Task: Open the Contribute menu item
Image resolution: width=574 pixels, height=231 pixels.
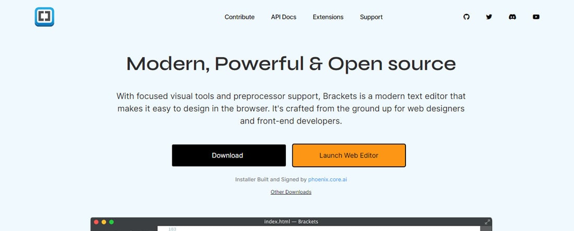Action: point(240,17)
